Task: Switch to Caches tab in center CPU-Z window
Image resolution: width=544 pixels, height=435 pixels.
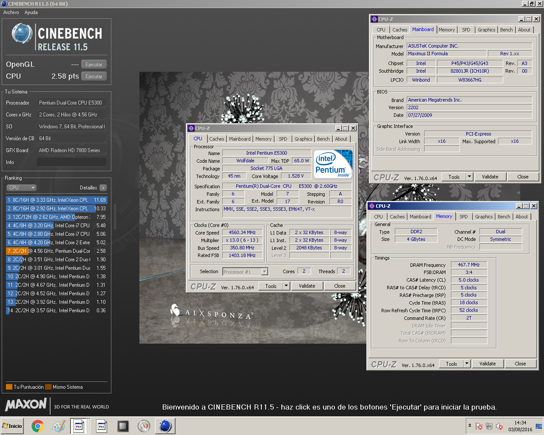Action: (x=216, y=139)
